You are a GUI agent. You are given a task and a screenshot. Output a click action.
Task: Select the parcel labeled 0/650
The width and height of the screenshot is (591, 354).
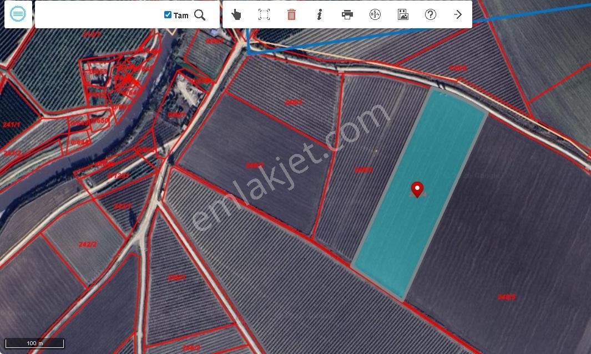click(x=100, y=120)
